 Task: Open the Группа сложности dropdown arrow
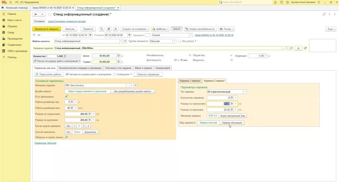(174, 41)
